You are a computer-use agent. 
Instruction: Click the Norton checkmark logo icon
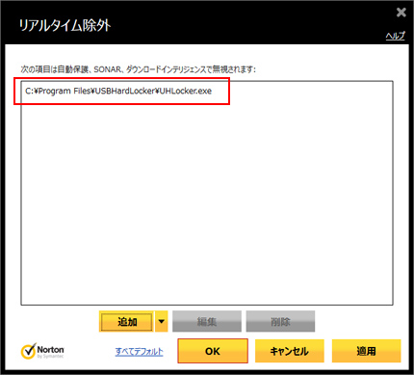point(28,351)
